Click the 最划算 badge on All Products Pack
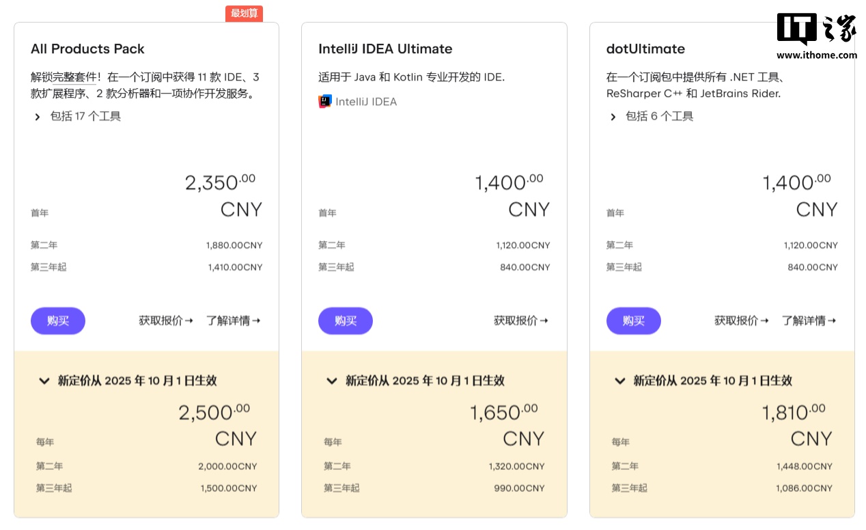Screen dimensions: 866x530 [x=244, y=14]
